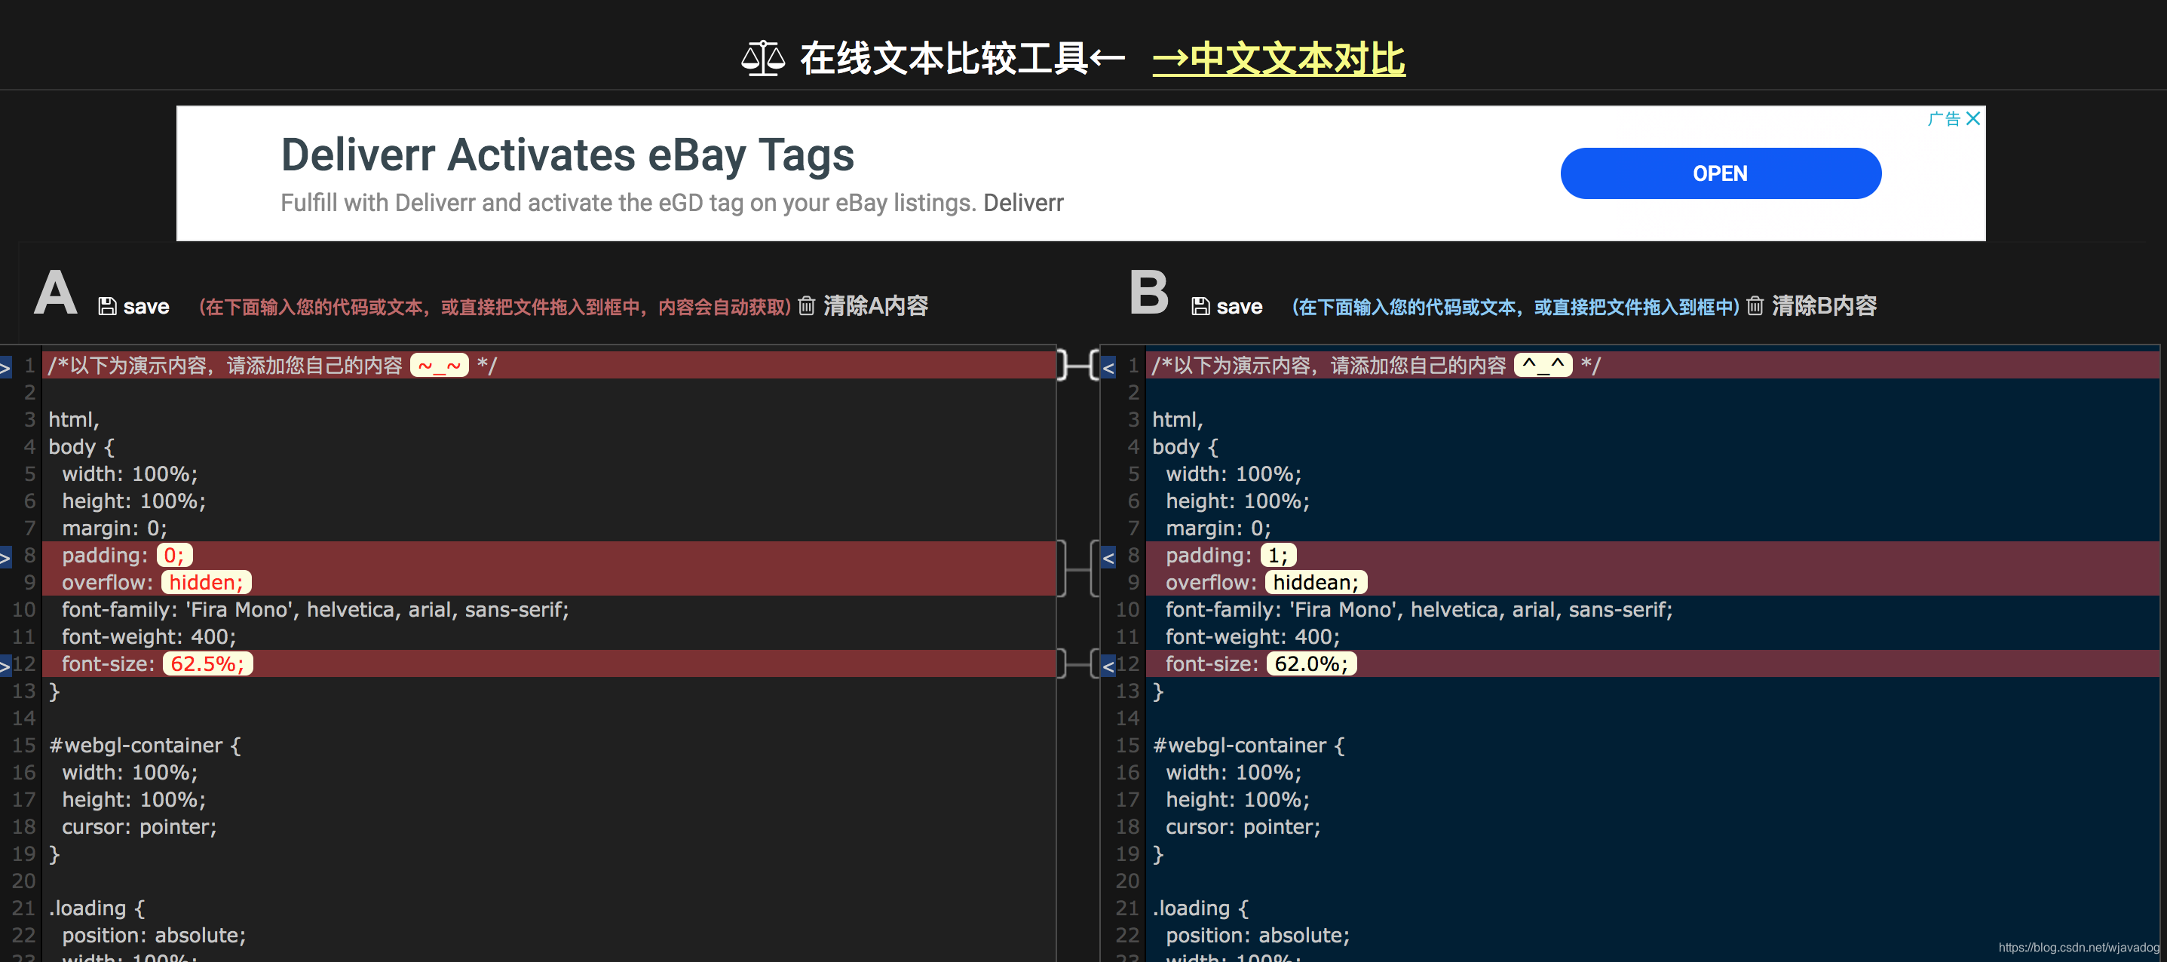Click the diff connector bracket at line 8
This screenshot has height=962, width=2167.
[1077, 568]
